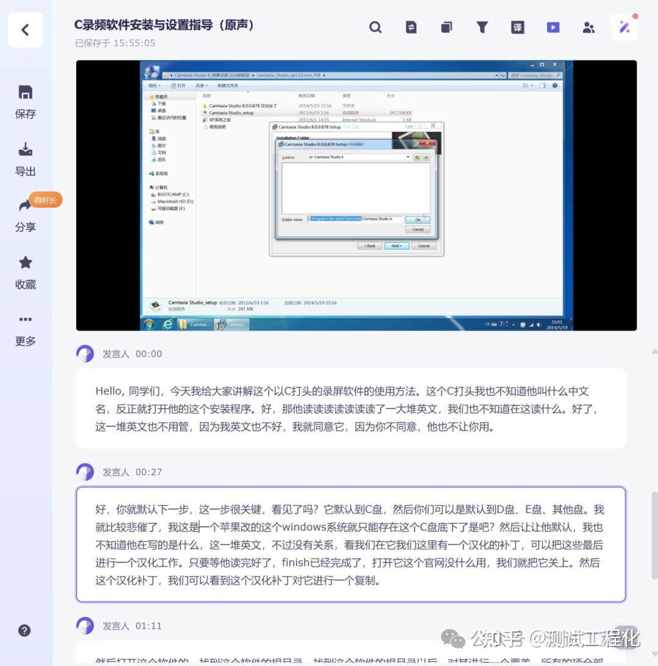The height and width of the screenshot is (666, 658).
Task: Click Windows Start button in video taskbar
Action: pyautogui.click(x=149, y=325)
